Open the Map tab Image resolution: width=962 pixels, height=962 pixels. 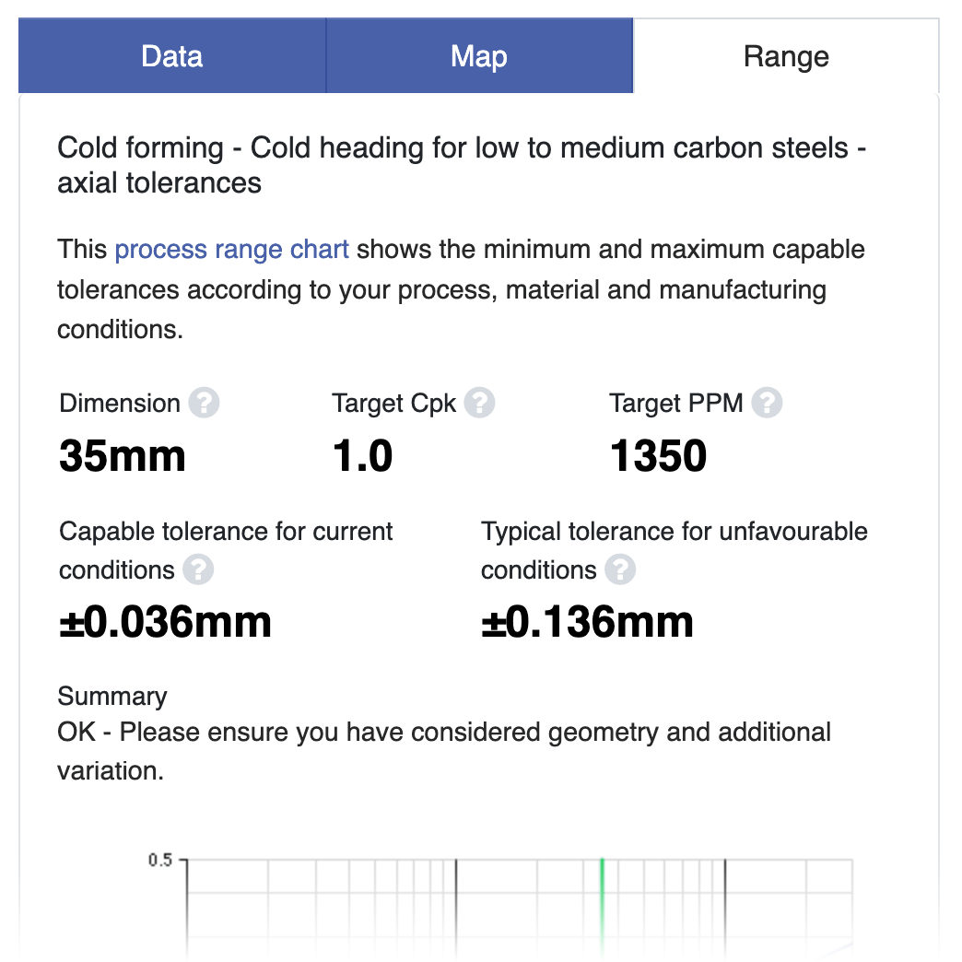coord(479,56)
